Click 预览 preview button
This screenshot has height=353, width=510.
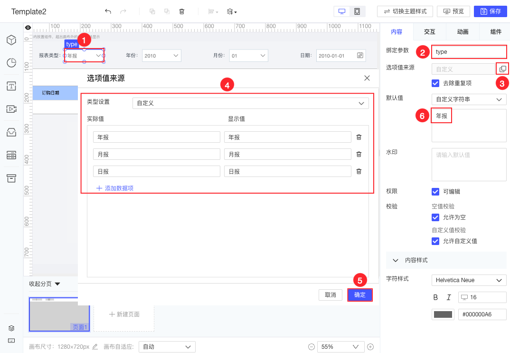453,11
